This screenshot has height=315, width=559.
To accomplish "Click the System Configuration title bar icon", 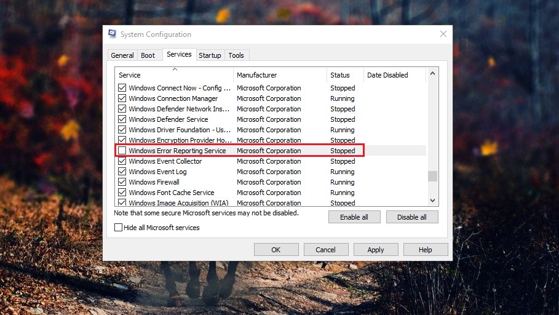I will pyautogui.click(x=113, y=34).
